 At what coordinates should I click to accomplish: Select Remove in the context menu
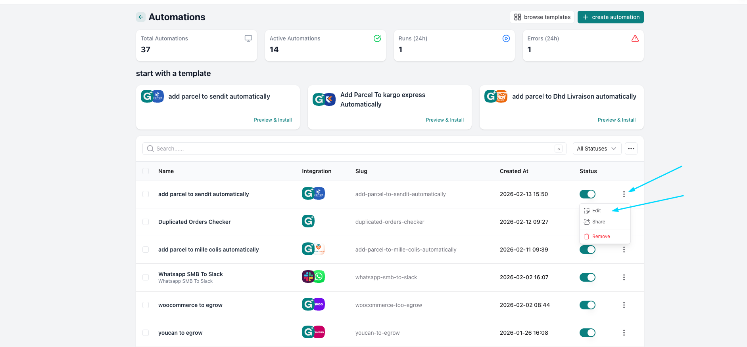pyautogui.click(x=601, y=236)
